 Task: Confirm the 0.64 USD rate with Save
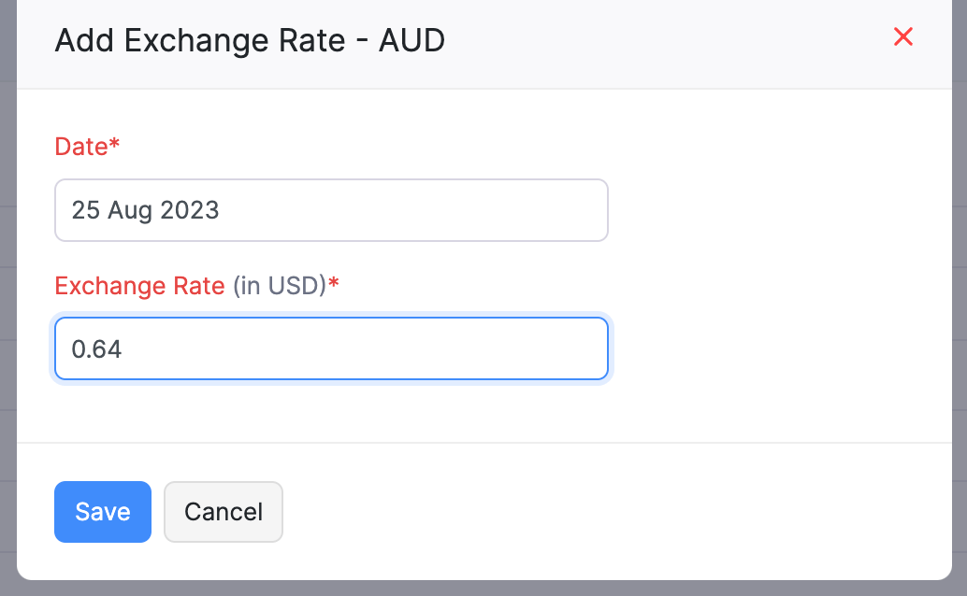pos(102,512)
